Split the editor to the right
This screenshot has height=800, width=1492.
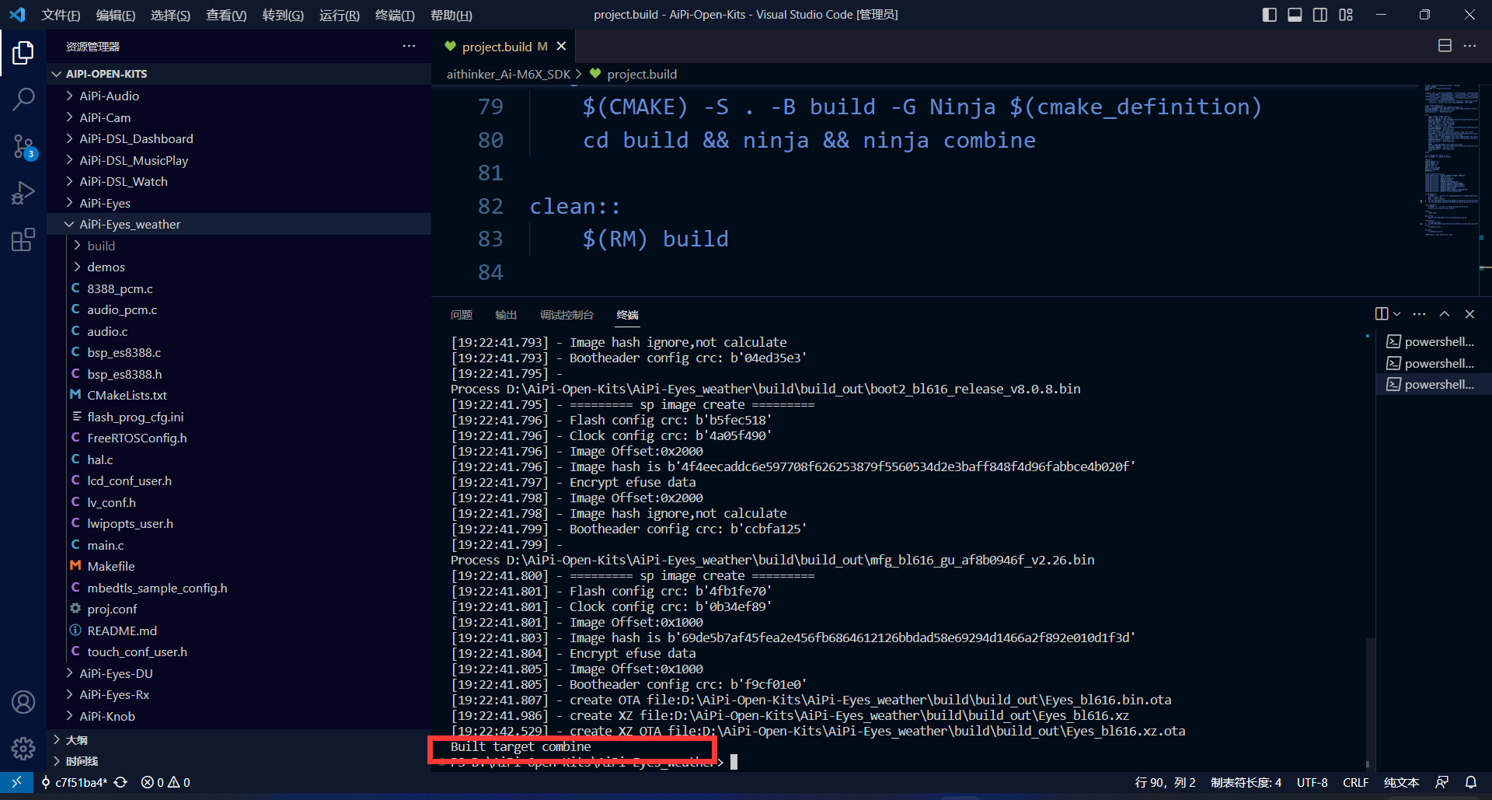coord(1445,46)
